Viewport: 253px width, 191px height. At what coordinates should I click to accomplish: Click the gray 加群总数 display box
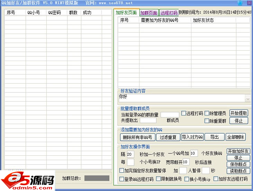(x=97, y=178)
